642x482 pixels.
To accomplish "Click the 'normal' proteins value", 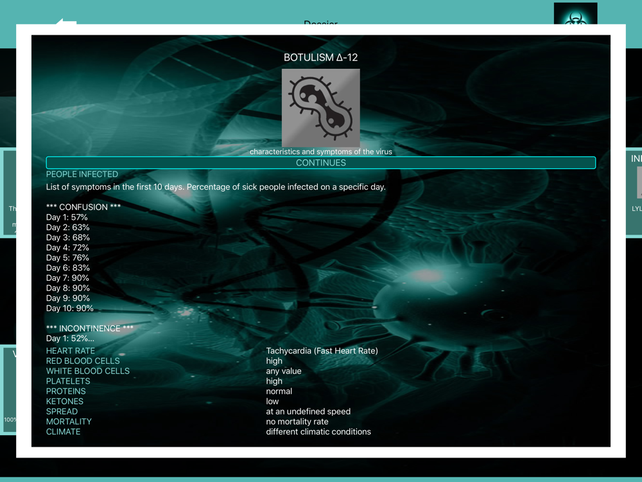I will coord(279,391).
